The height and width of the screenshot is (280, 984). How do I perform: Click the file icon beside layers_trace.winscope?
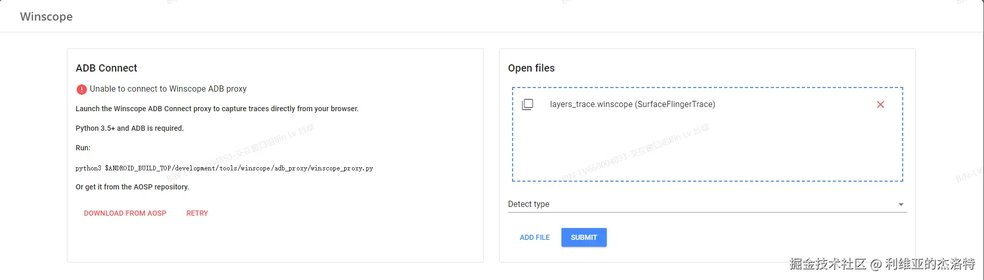[528, 104]
